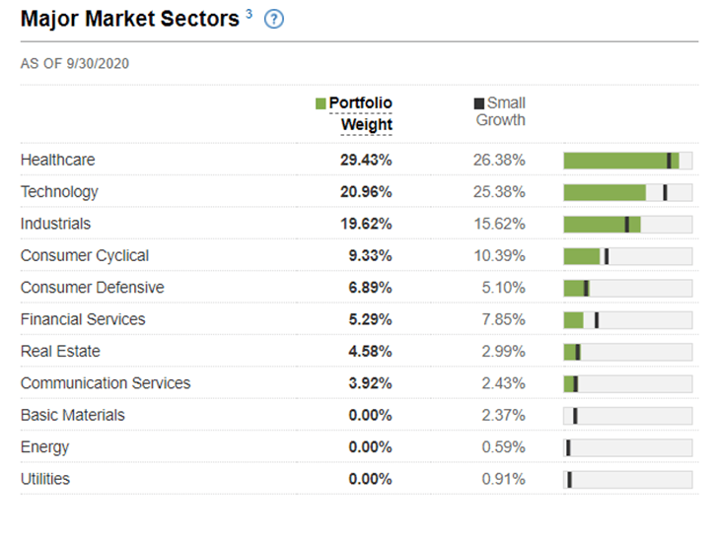The image size is (718, 539).
Task: Click the footnote 3 superscript link
Action: pos(249,14)
